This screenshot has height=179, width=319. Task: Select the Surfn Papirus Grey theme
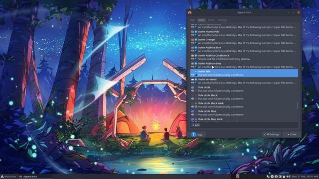pyautogui.click(x=244, y=65)
